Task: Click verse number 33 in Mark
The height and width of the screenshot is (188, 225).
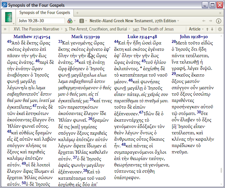Action: [60, 42]
